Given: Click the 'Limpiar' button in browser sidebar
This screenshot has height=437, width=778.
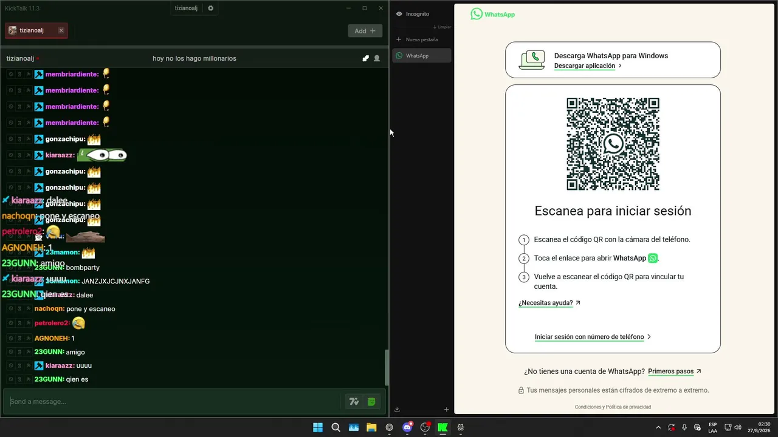Looking at the screenshot, I should click(442, 27).
